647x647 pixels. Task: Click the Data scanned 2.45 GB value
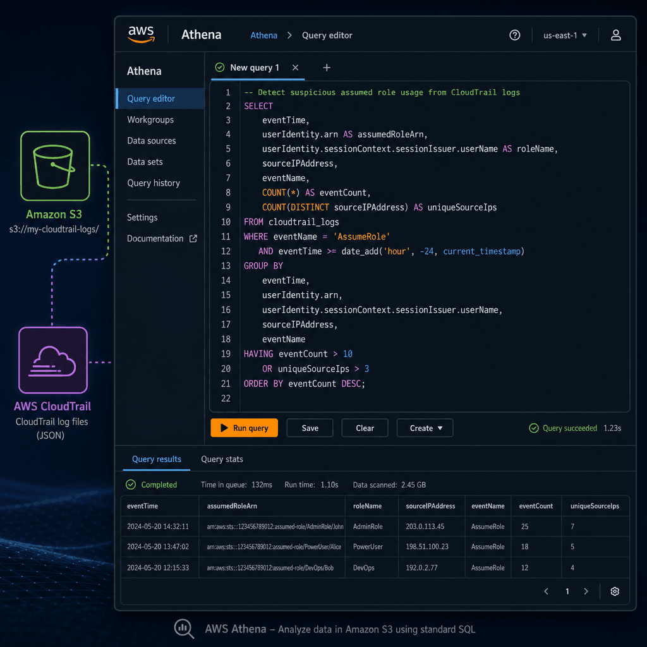(x=413, y=485)
